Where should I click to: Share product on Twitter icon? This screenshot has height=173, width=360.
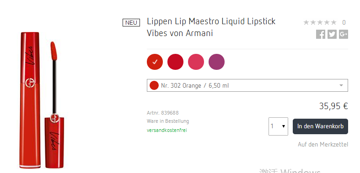pyautogui.click(x=332, y=34)
